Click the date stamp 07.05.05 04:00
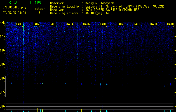Viewport: 176px width, 112px height. click(14, 13)
